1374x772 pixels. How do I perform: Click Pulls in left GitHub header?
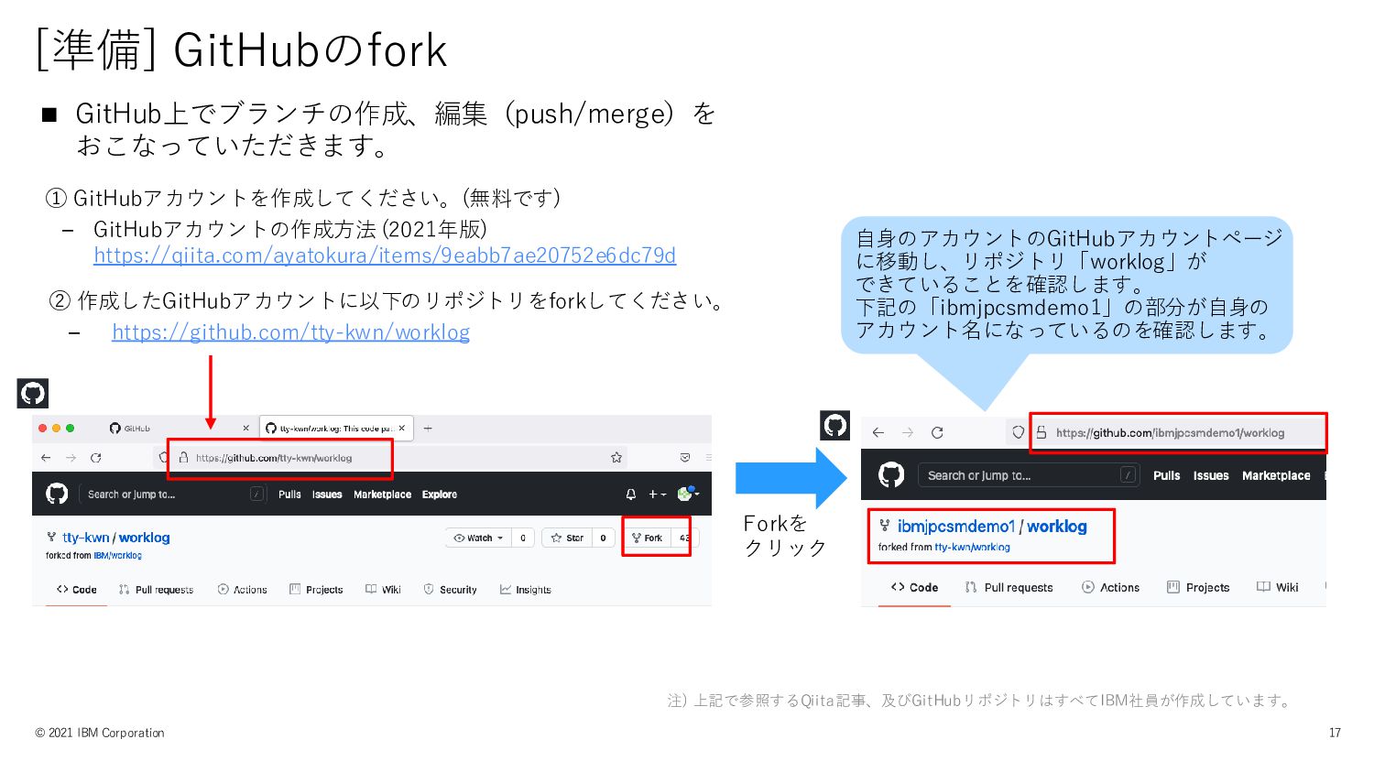[289, 494]
